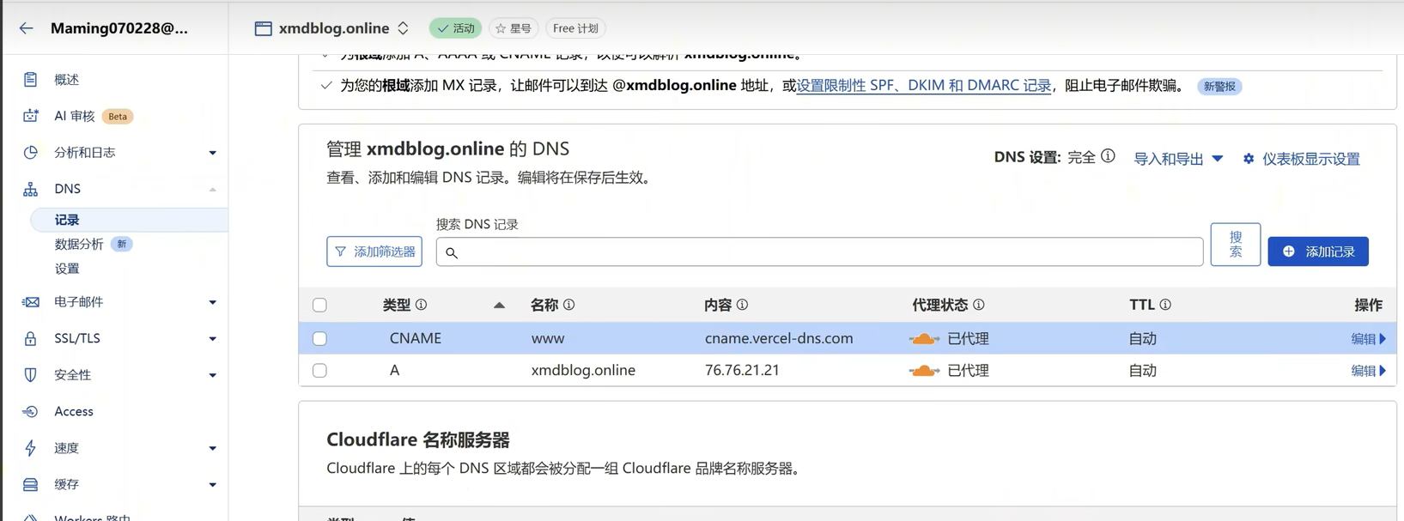Click info icon beside 名称 column header

(568, 305)
